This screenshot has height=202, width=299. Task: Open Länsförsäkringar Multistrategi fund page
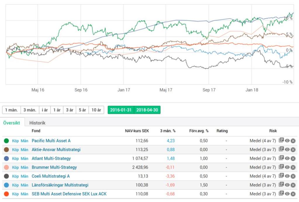coord(60,185)
